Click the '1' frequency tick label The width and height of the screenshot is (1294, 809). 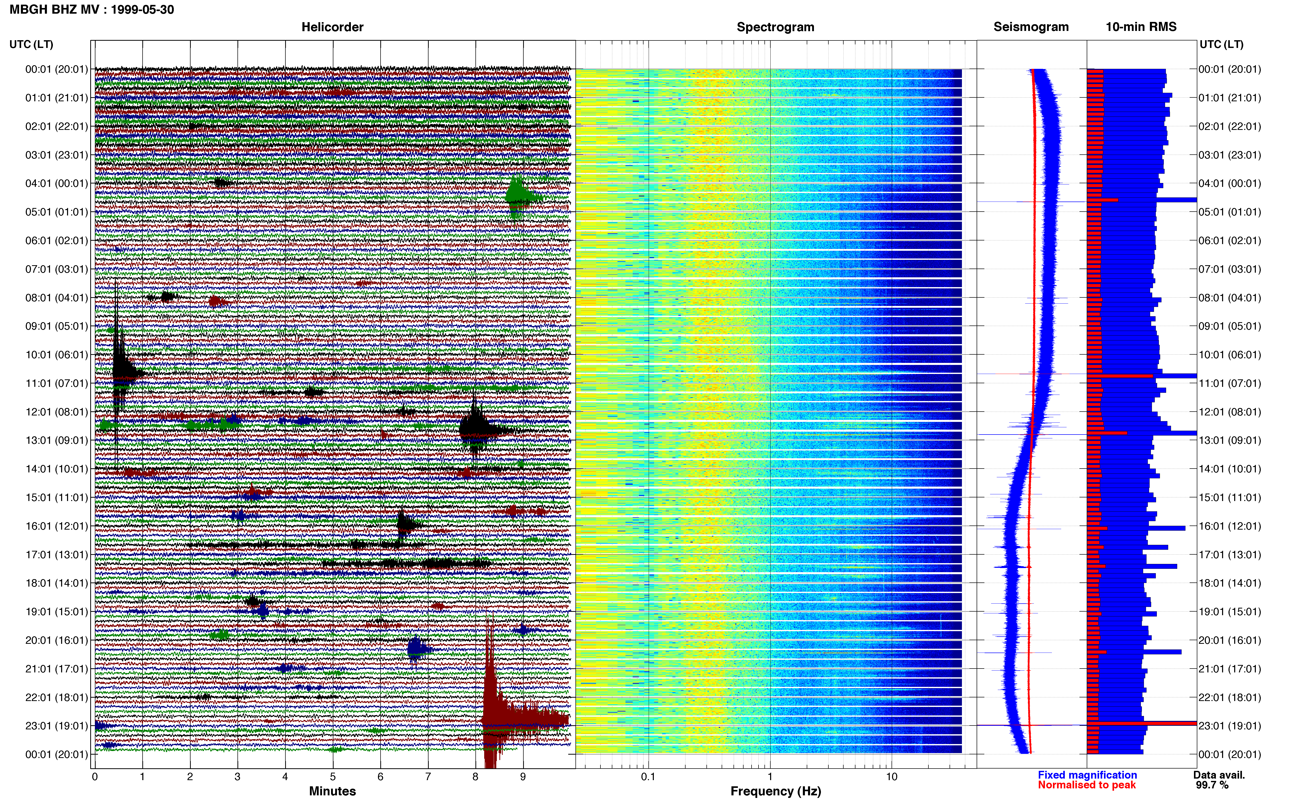click(770, 776)
